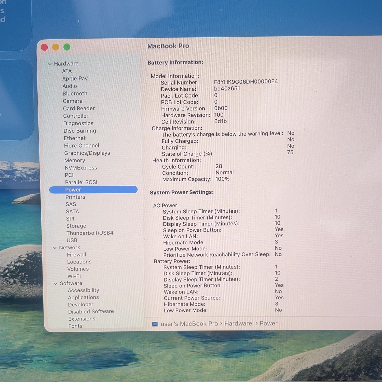Minimize the window with yellow button
This screenshot has width=382, height=382.
point(56,47)
